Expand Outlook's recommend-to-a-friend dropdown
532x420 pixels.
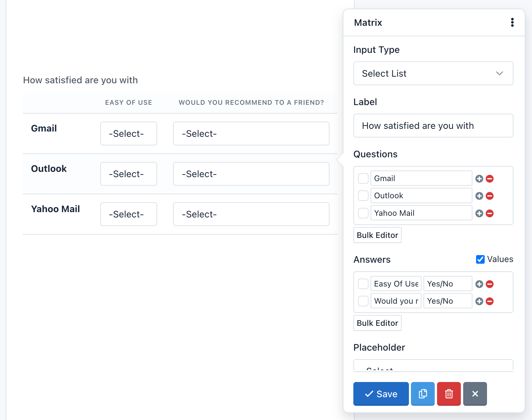251,174
